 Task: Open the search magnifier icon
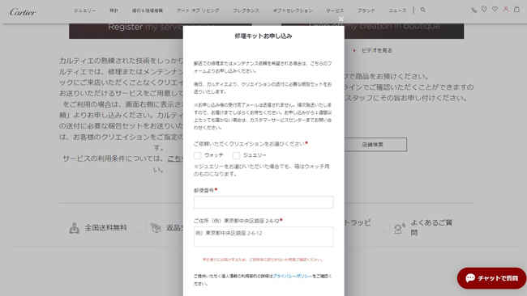[x=422, y=10]
